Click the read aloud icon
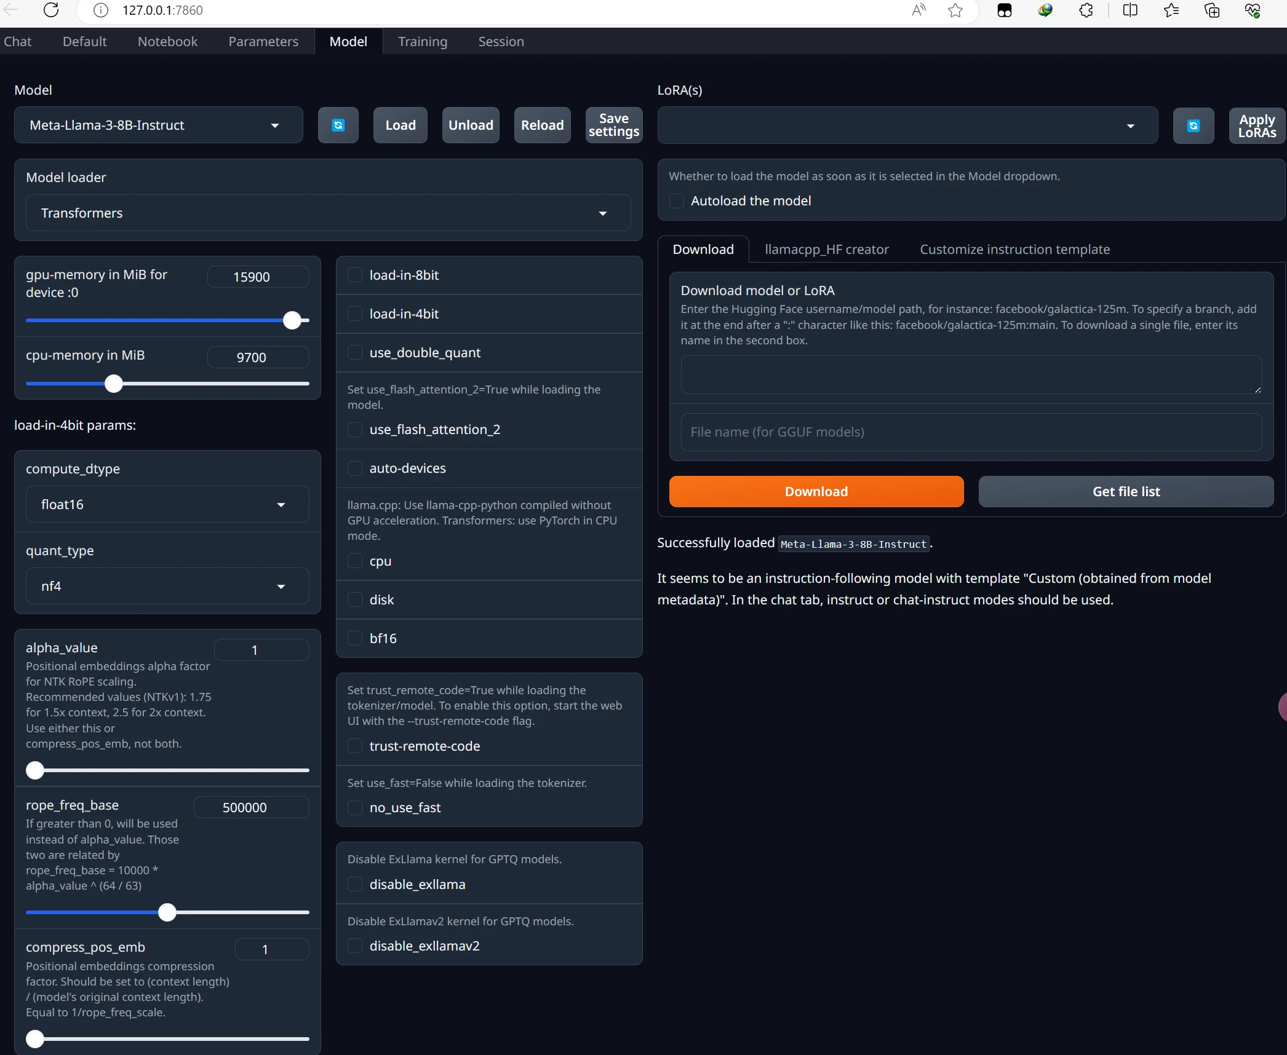Screen dimensions: 1287x1055 (x=918, y=10)
